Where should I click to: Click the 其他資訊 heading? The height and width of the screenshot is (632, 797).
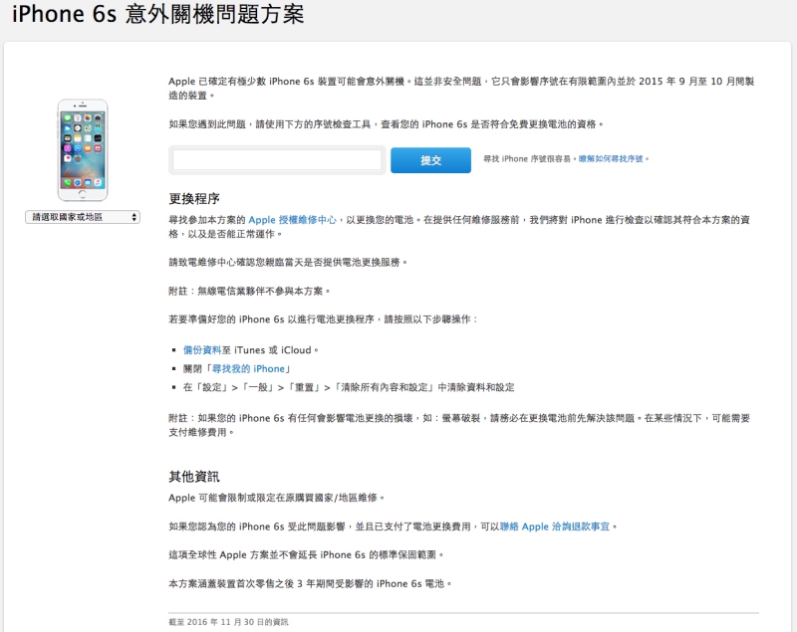[x=194, y=477]
